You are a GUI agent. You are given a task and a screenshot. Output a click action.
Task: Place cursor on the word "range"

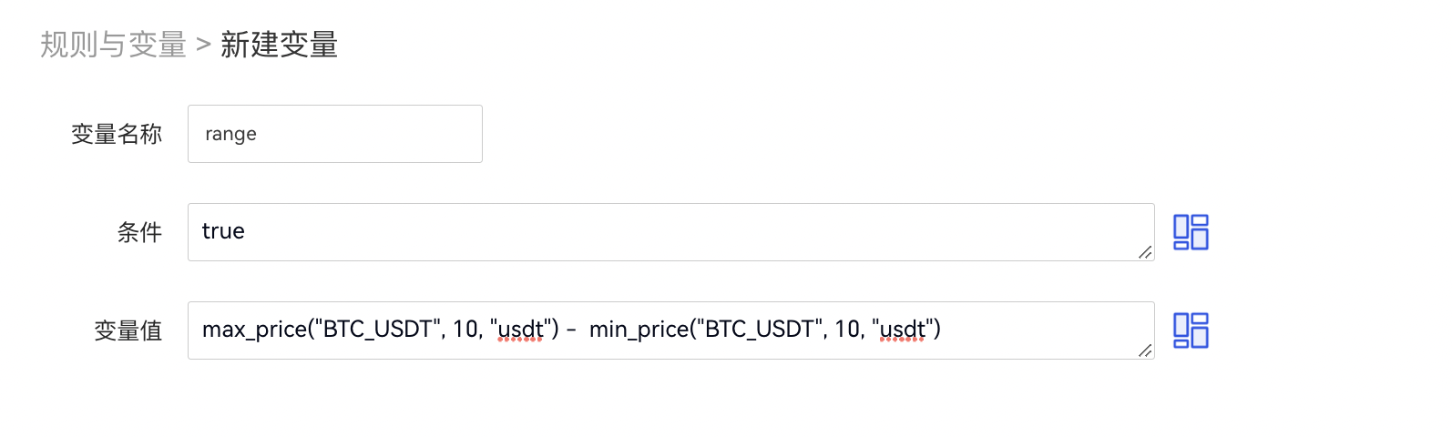point(230,134)
